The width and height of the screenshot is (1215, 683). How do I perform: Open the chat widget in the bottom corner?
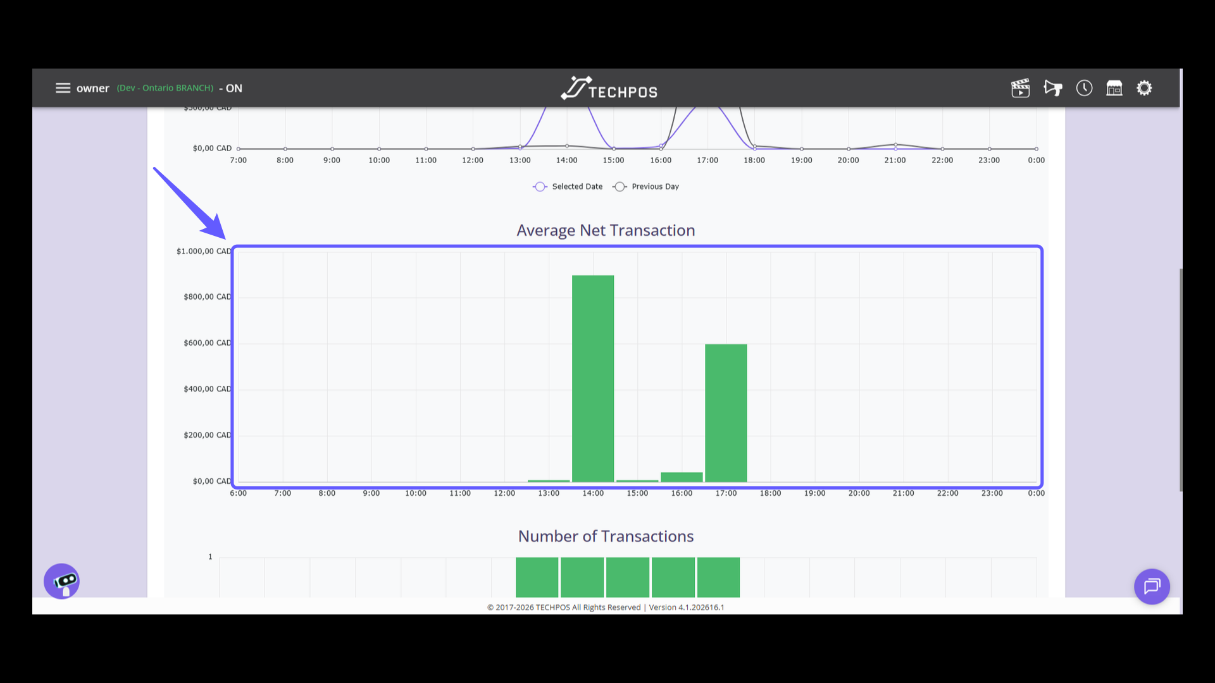pos(1152,586)
